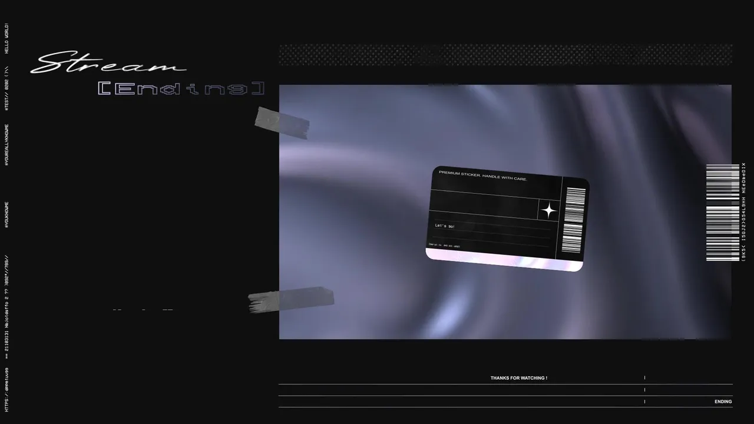
Task: Click the 'ENDING' label at the bottom right
Action: [723, 402]
